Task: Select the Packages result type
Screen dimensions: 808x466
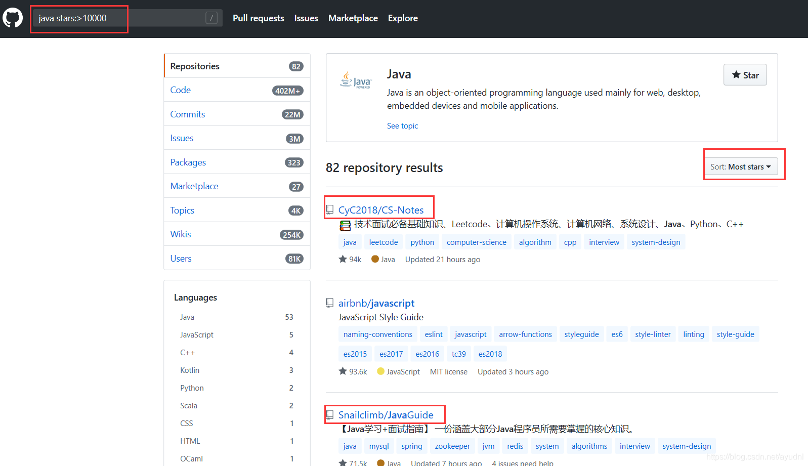Action: coord(237,162)
